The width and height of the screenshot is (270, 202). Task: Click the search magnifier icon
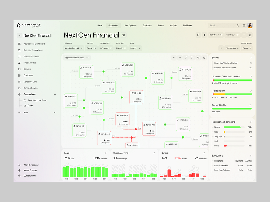[x=238, y=25]
